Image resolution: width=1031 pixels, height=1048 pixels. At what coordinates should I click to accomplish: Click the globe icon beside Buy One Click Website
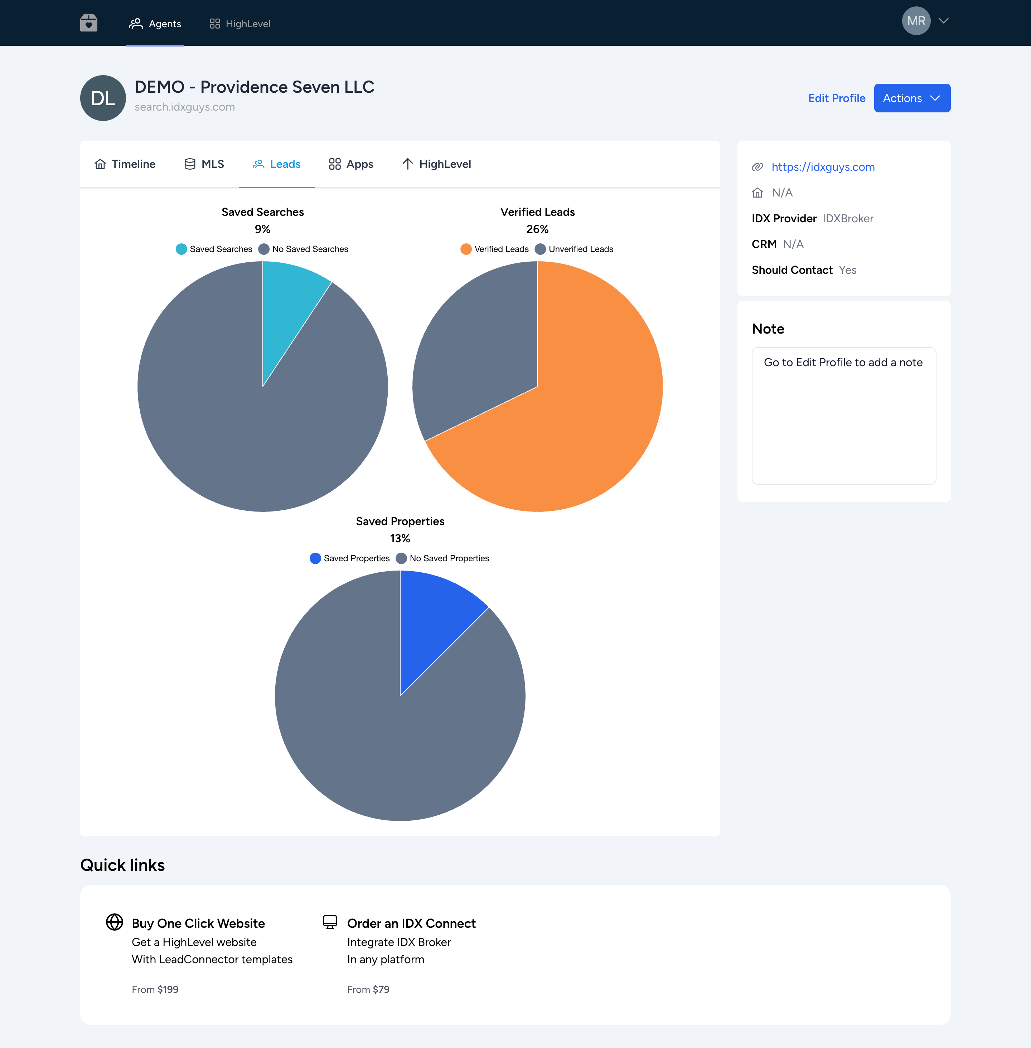click(x=114, y=922)
